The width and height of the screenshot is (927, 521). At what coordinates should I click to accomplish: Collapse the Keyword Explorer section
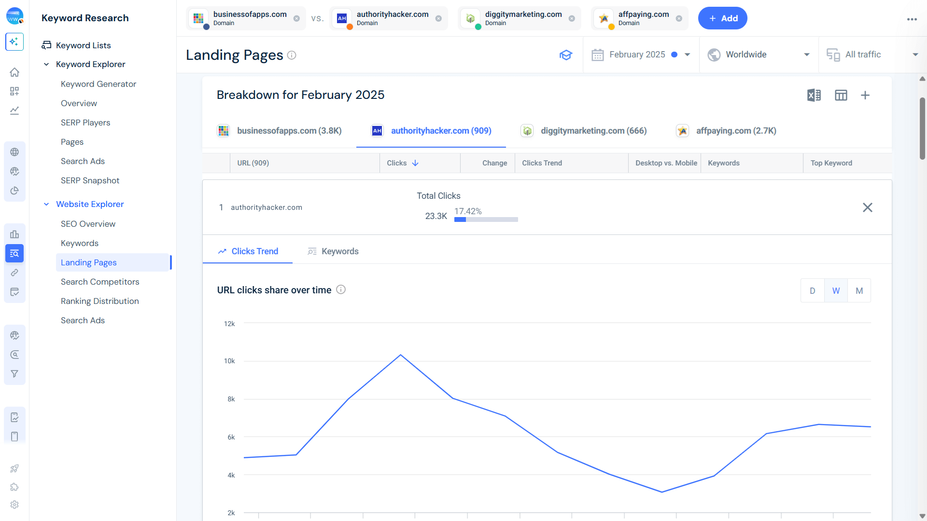pyautogui.click(x=46, y=64)
